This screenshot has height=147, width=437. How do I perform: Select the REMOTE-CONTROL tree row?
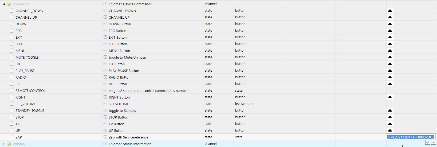30,91
